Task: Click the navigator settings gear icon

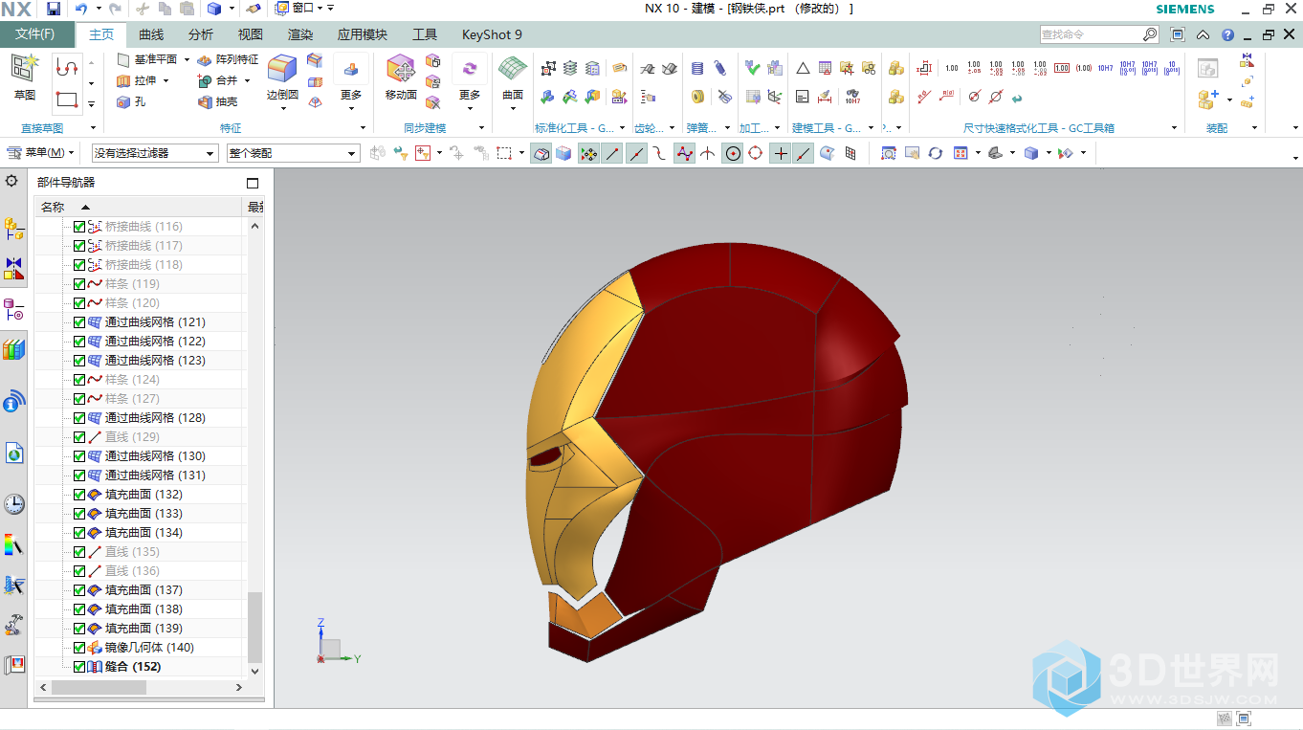Action: click(11, 181)
